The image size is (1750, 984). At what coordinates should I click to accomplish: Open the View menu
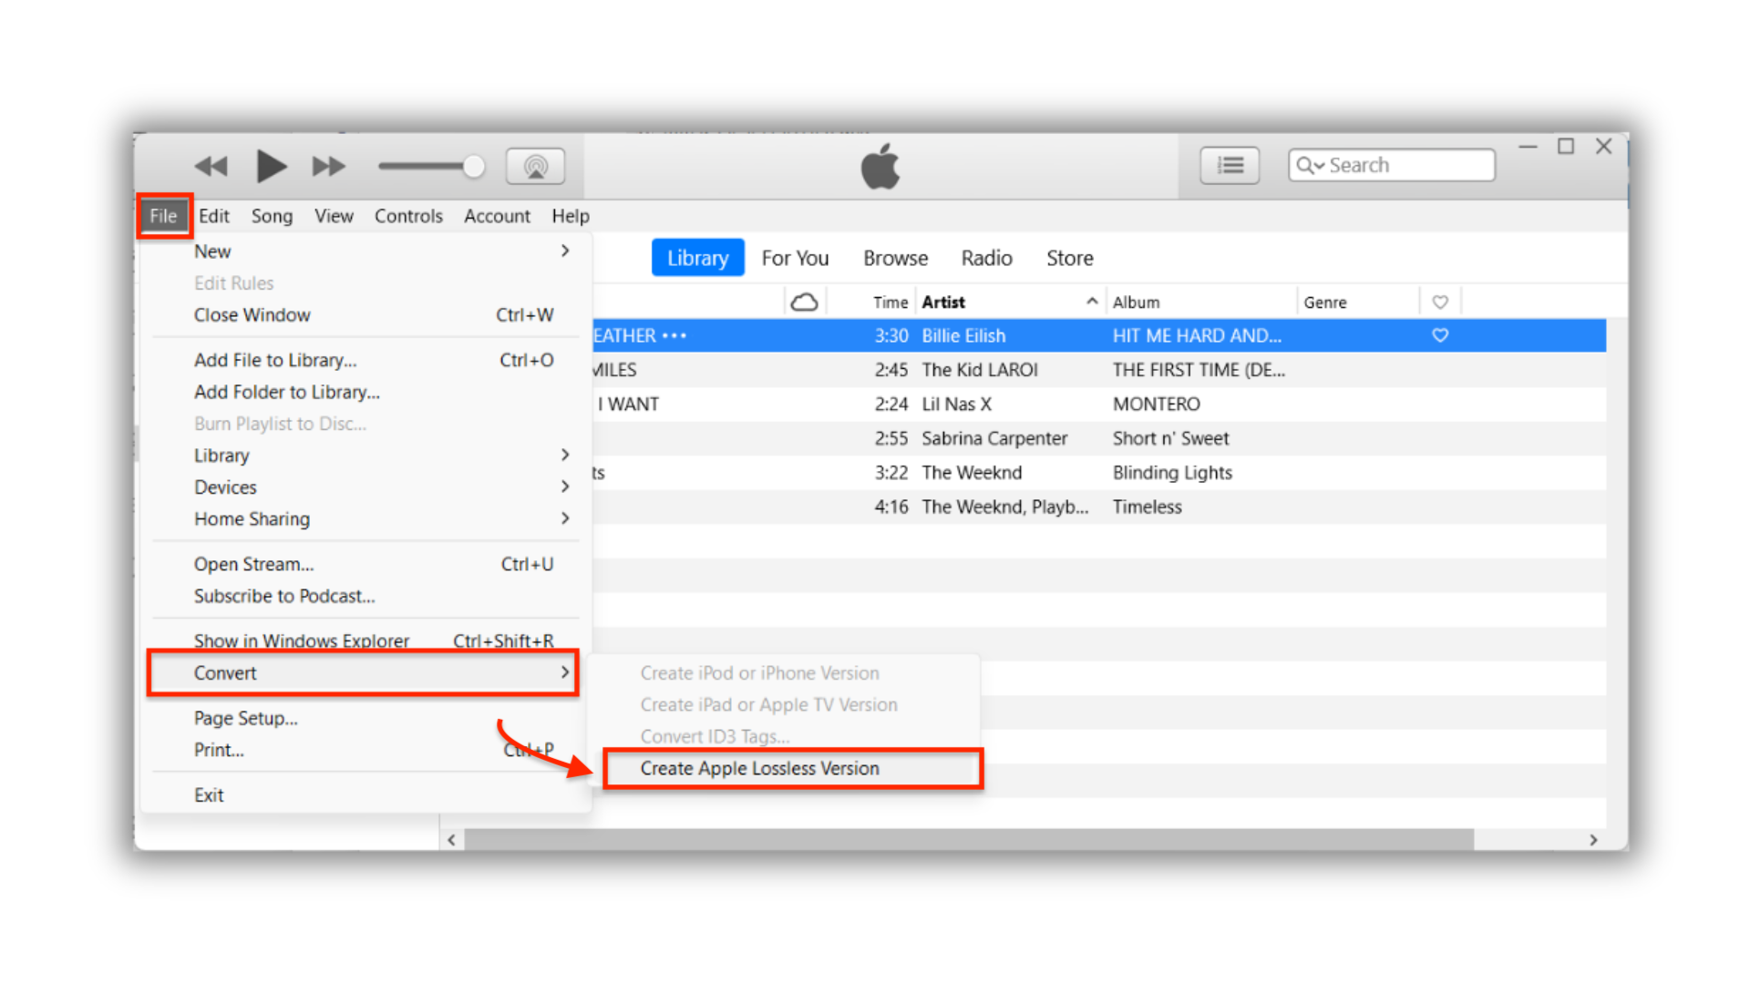pyautogui.click(x=334, y=216)
